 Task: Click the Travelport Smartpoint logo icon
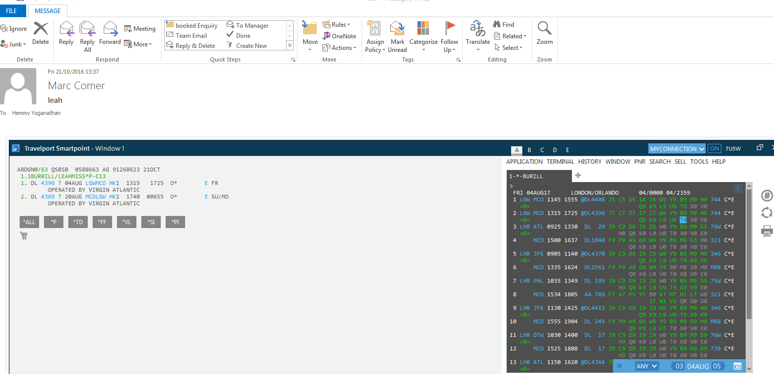coord(17,148)
